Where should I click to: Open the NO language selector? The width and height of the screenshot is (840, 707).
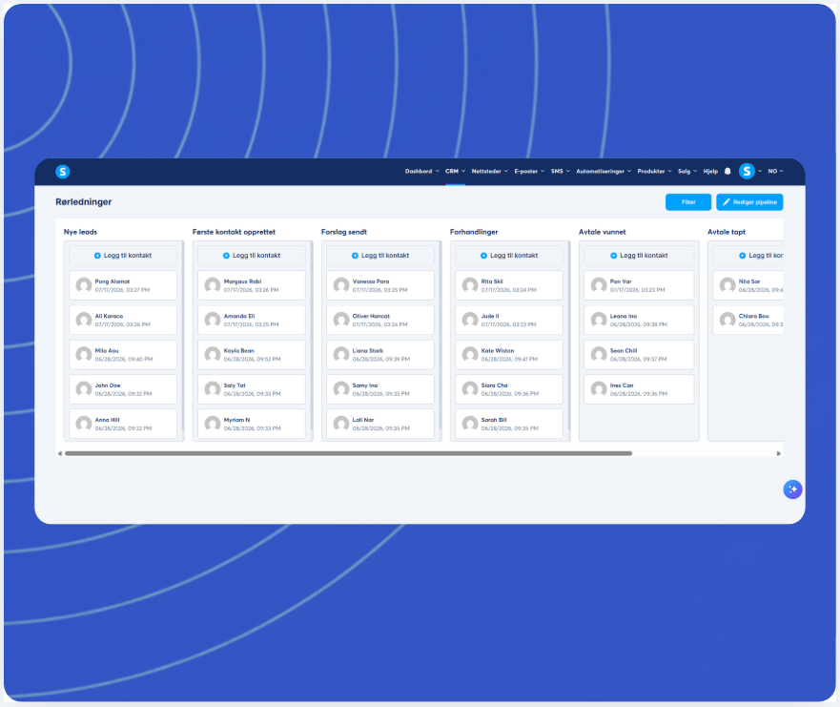[775, 172]
